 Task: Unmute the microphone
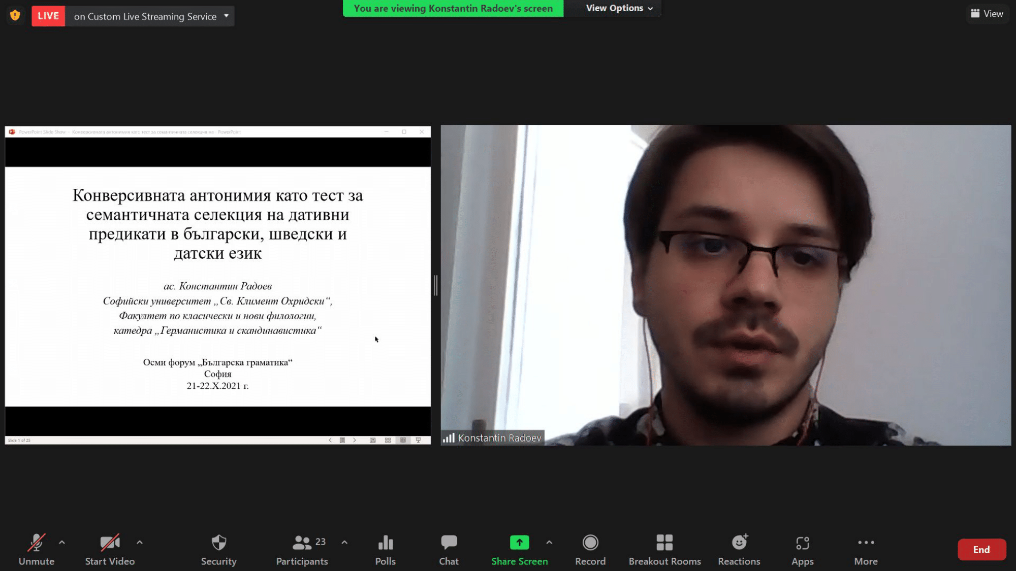click(x=36, y=549)
